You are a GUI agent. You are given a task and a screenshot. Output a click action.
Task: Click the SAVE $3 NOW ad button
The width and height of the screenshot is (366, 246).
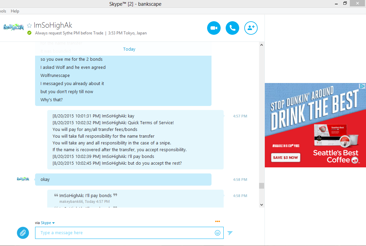285,158
